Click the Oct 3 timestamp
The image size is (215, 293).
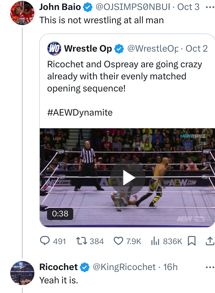pos(188,7)
